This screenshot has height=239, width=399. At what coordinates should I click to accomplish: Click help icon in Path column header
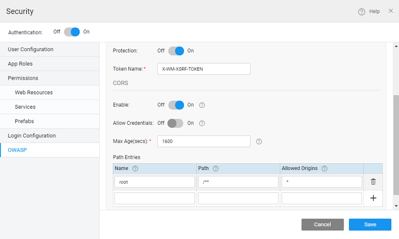[216, 169]
